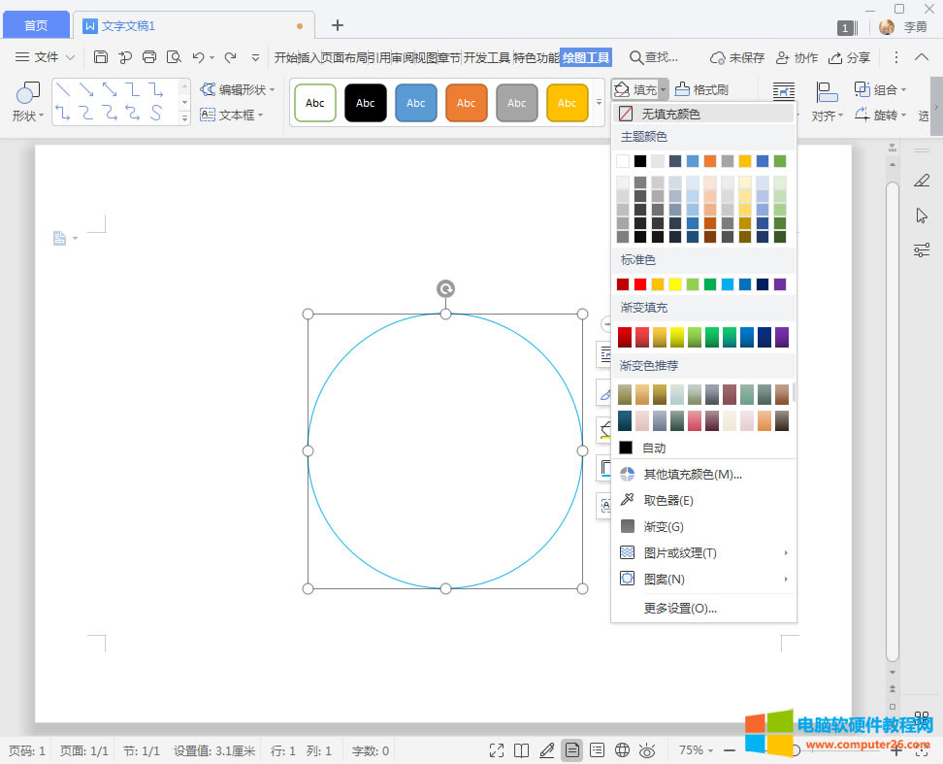
Task: Click the 分享 share button
Action: 849,57
